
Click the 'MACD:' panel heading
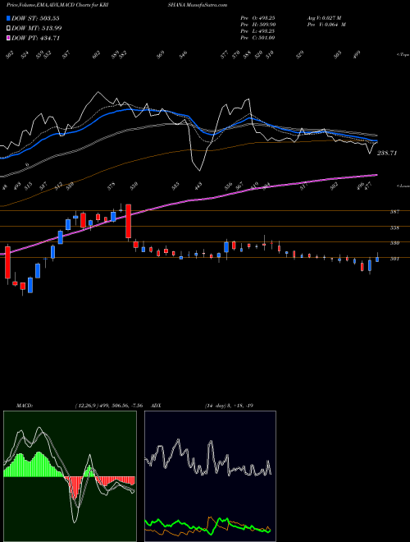[25, 406]
